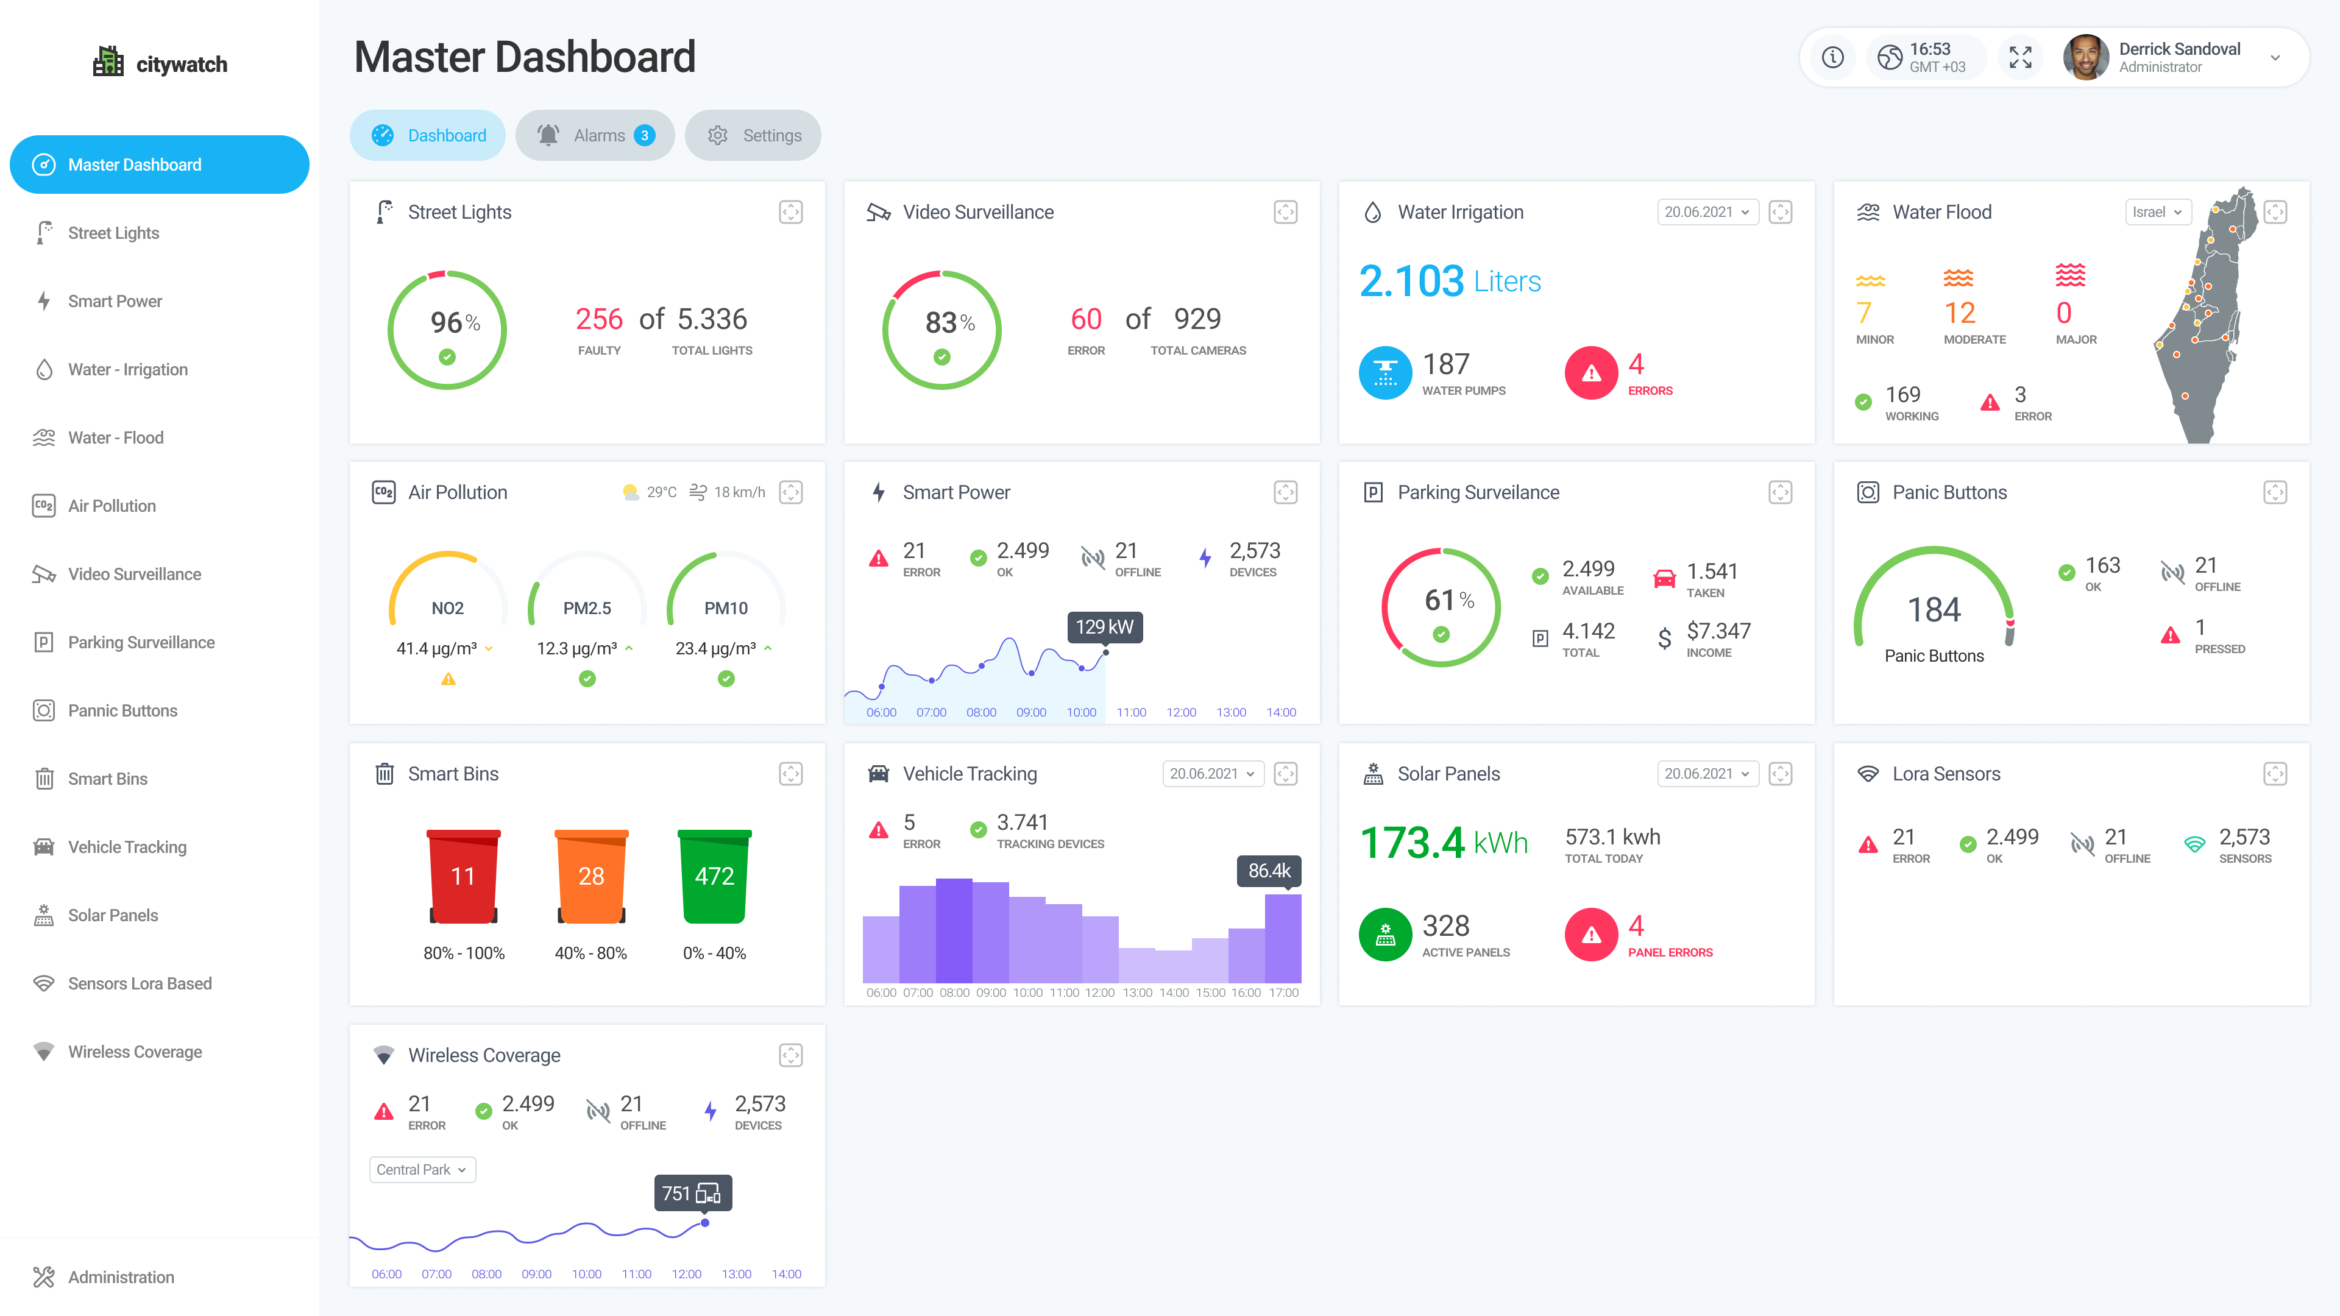Viewport: 2340px width, 1316px height.
Task: Open the Central Park location dropdown
Action: point(422,1170)
